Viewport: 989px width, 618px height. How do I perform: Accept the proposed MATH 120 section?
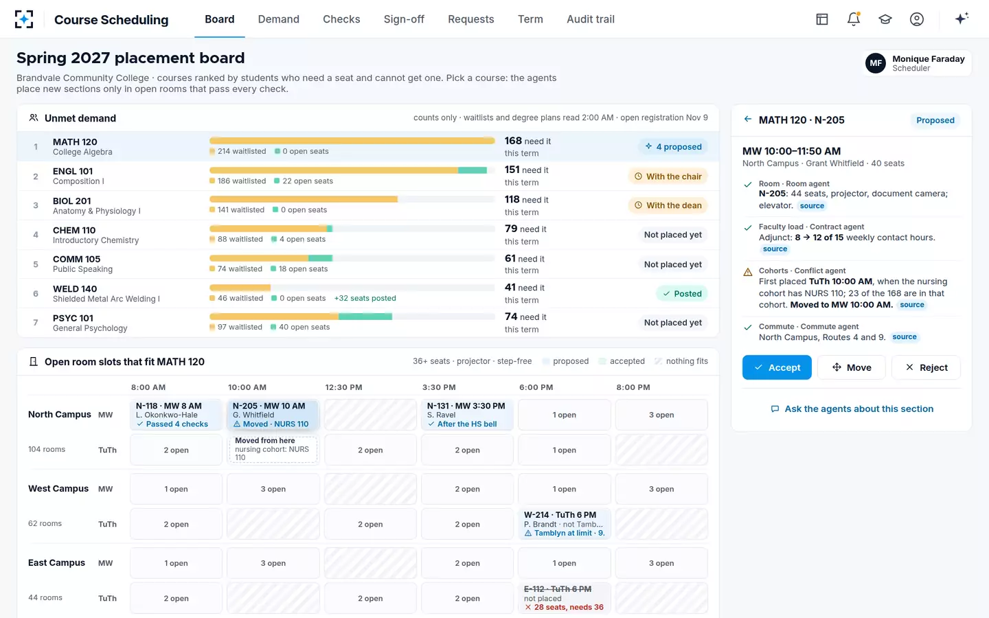(x=777, y=367)
